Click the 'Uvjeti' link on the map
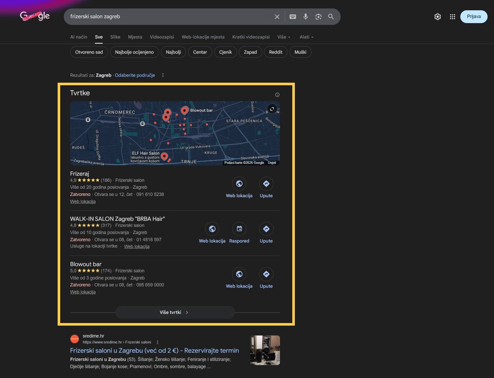 click(272, 163)
